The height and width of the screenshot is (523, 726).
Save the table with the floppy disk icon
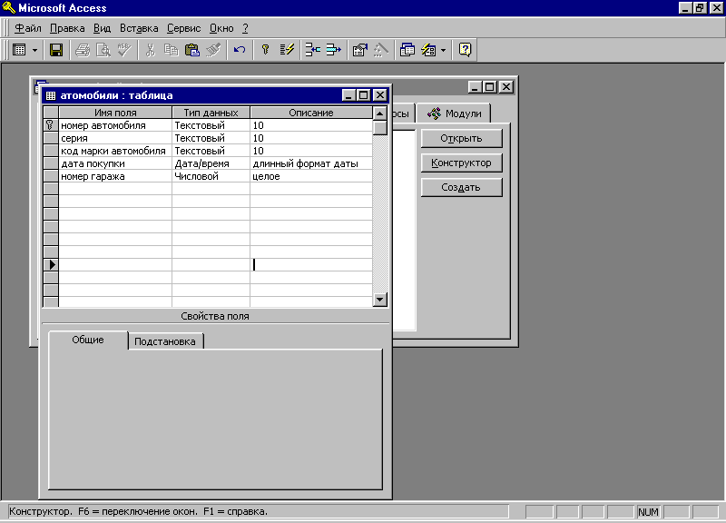pos(56,50)
